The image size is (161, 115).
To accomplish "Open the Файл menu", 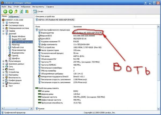I will coord(4,7).
